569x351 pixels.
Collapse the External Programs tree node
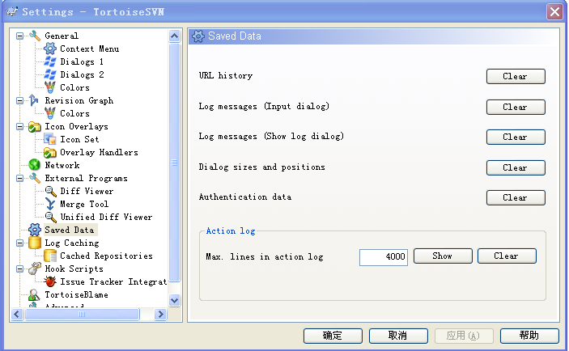pos(19,179)
